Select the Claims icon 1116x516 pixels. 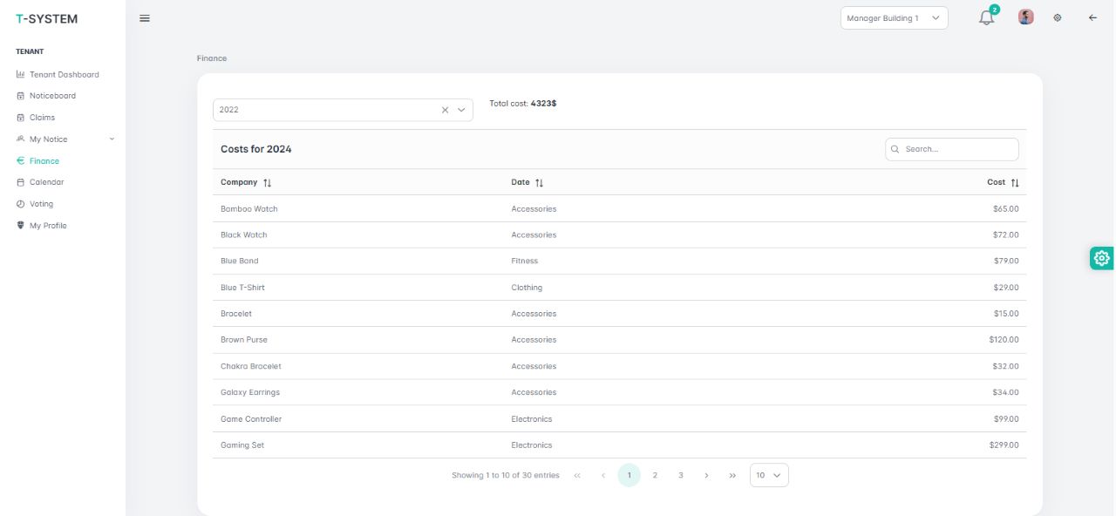click(x=20, y=117)
